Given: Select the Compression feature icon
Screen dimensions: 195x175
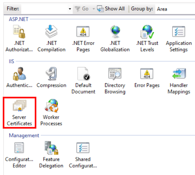Looking at the screenshot, I should 51,77.
